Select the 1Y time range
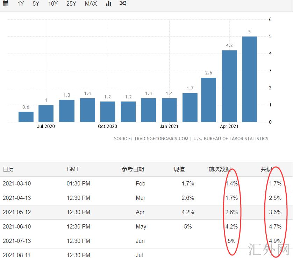This screenshot has height=260, width=293. tap(21, 3)
